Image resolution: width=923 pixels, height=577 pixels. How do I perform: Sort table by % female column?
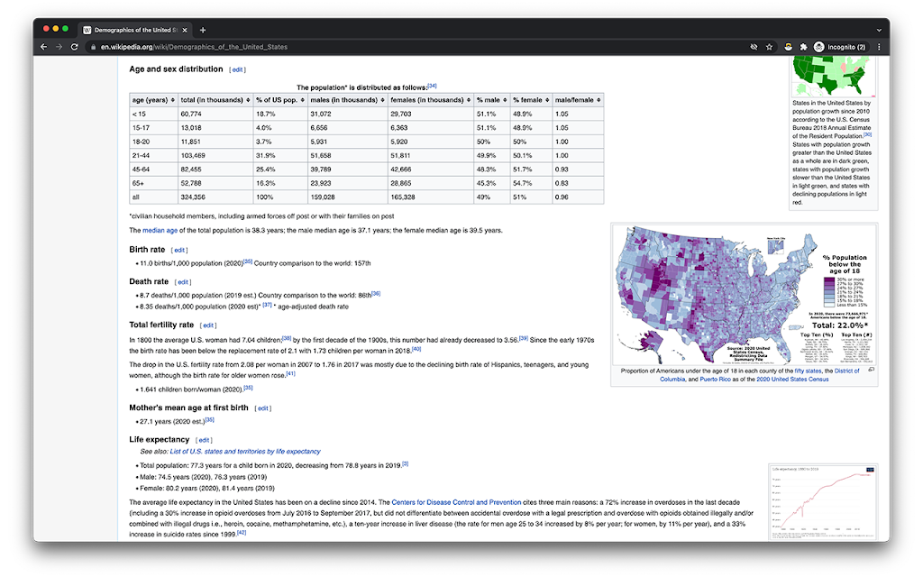pos(531,100)
